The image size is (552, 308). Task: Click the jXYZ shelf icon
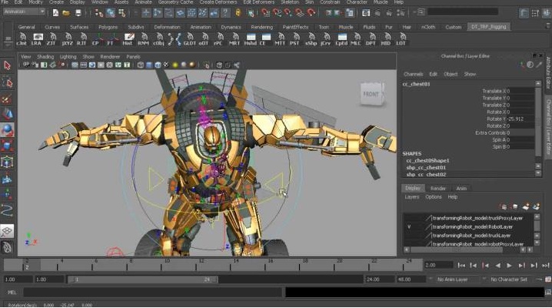pos(67,39)
